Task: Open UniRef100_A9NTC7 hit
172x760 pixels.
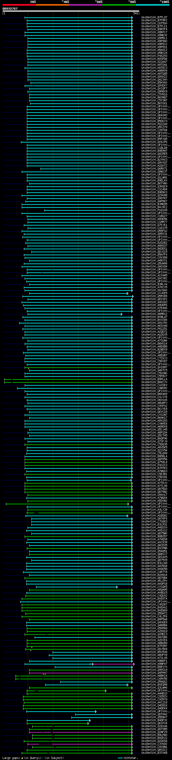Action: 154,32
